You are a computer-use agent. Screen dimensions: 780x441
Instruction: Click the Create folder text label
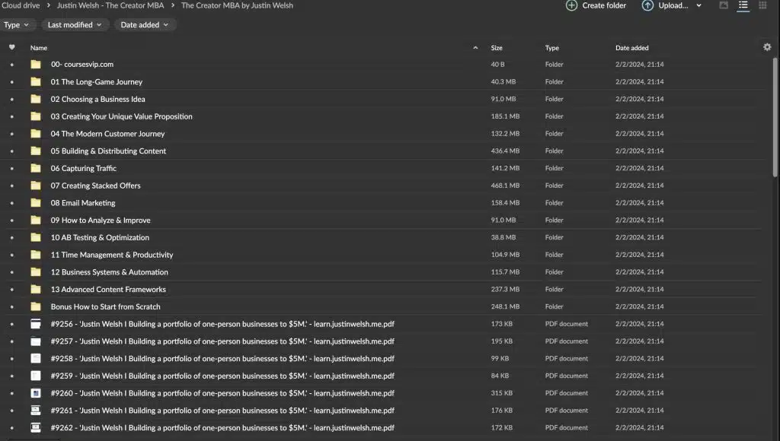(x=604, y=5)
